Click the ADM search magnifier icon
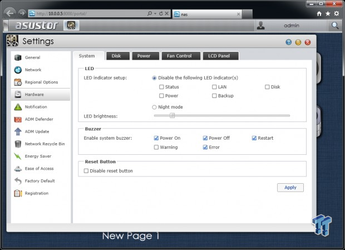Viewport: 345px width, 250px height. click(x=335, y=26)
